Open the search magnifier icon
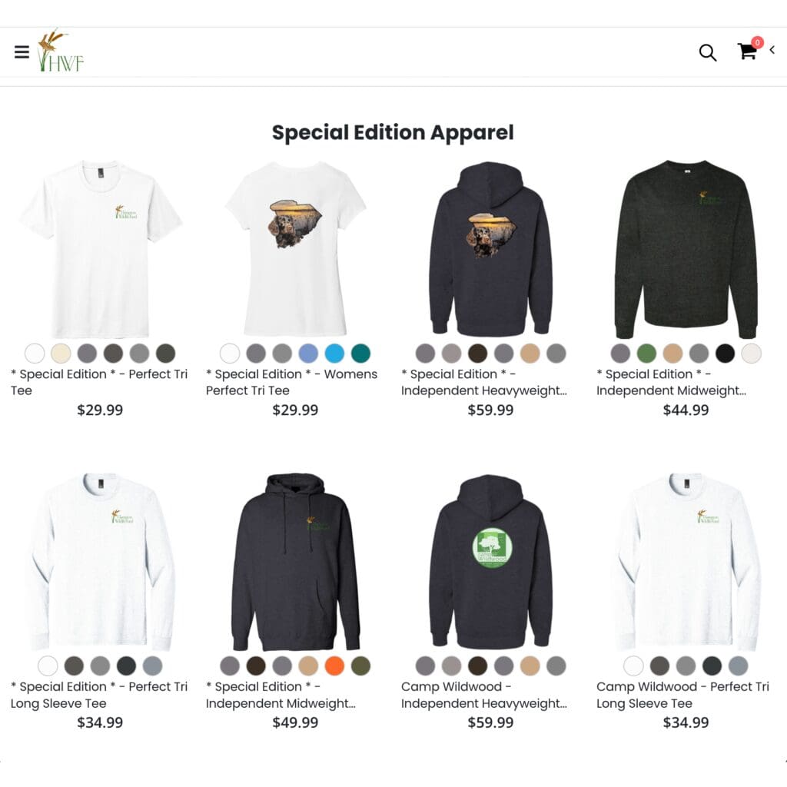The image size is (787, 787). [708, 52]
